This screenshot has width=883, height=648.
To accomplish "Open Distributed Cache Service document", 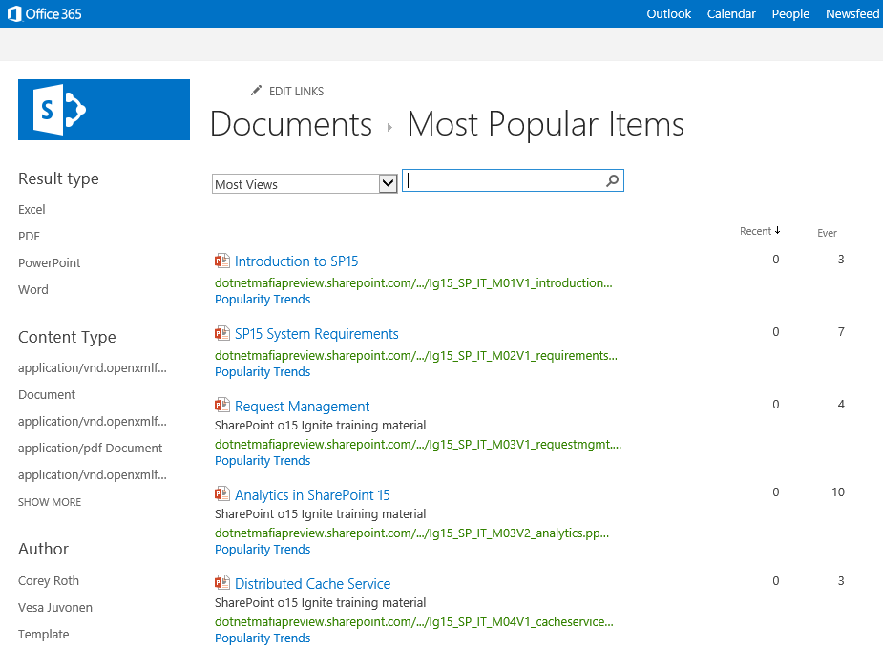I will (312, 584).
